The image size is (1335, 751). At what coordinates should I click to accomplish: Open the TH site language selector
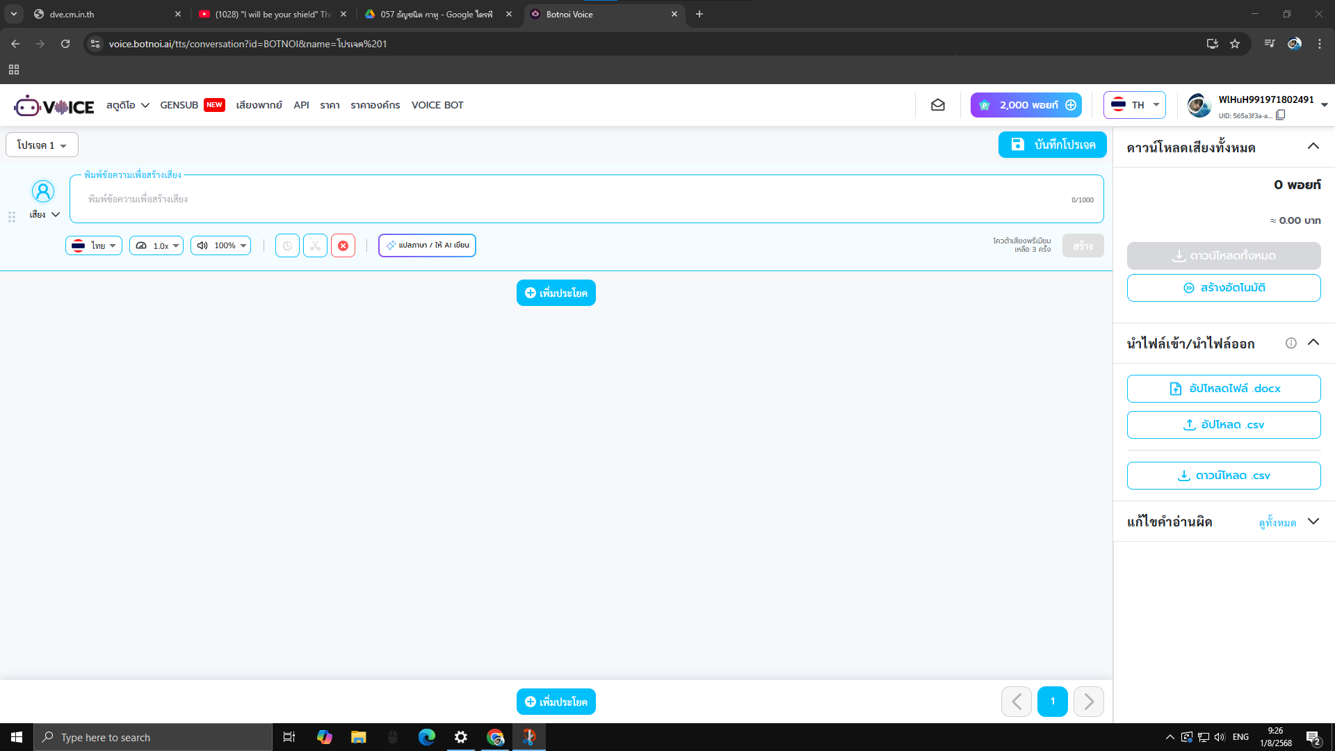click(1134, 105)
